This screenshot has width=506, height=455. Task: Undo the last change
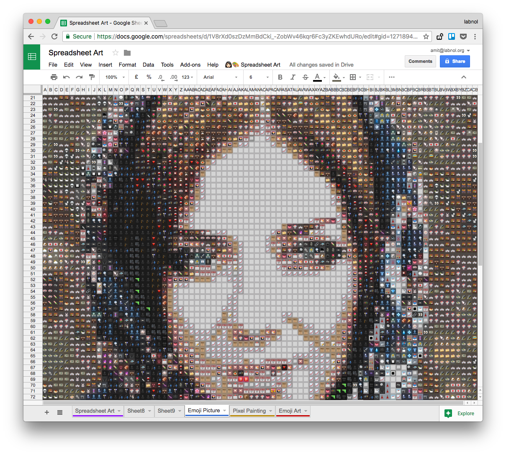66,77
